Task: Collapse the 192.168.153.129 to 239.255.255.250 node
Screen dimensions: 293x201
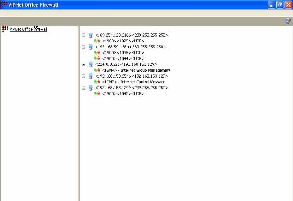Action: [83, 88]
